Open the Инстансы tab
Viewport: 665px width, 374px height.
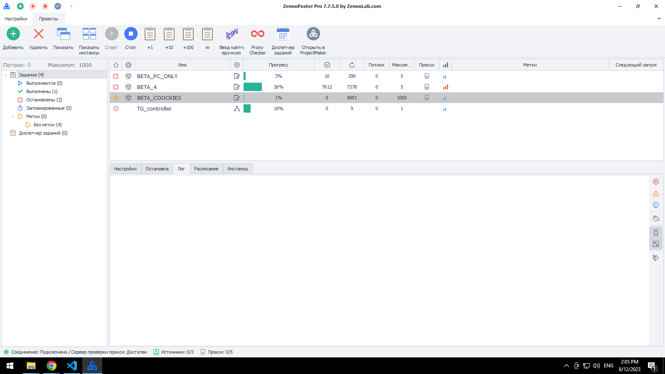click(238, 169)
